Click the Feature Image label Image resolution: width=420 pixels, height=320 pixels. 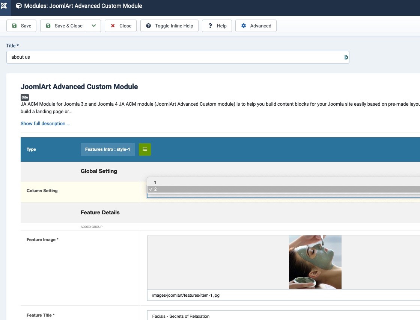coord(42,240)
